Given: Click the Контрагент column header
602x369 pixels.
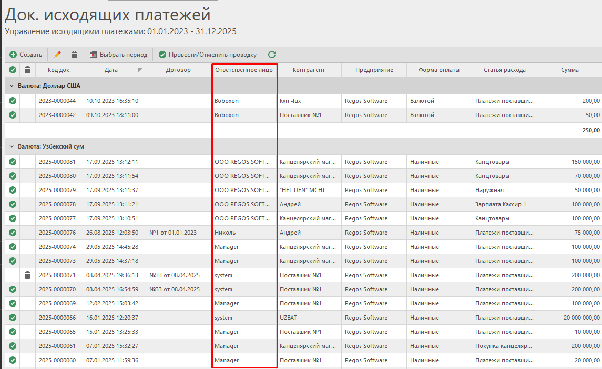Looking at the screenshot, I should pyautogui.click(x=309, y=70).
